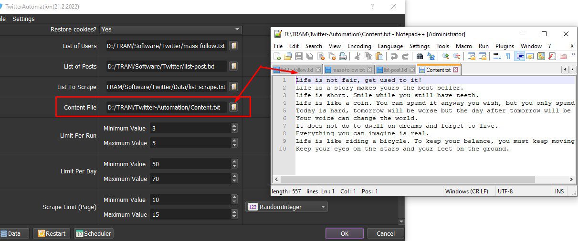Toggle the Indent Guide icon
Viewport: 578px width, 241px height.
point(521,56)
